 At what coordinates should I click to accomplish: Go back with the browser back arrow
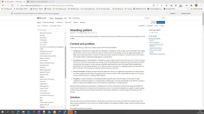pos(3,5)
